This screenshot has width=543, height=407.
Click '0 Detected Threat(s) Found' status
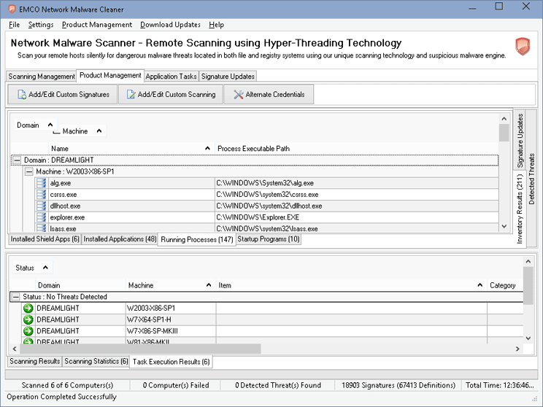(x=278, y=385)
